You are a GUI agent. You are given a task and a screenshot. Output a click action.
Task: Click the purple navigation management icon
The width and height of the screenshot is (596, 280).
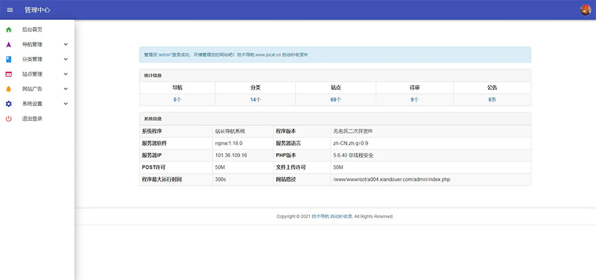[9, 45]
